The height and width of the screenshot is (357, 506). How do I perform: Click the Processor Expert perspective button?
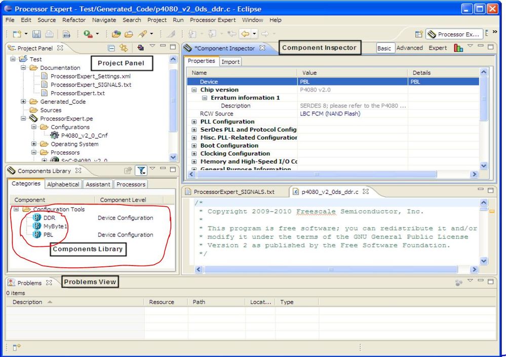point(454,34)
